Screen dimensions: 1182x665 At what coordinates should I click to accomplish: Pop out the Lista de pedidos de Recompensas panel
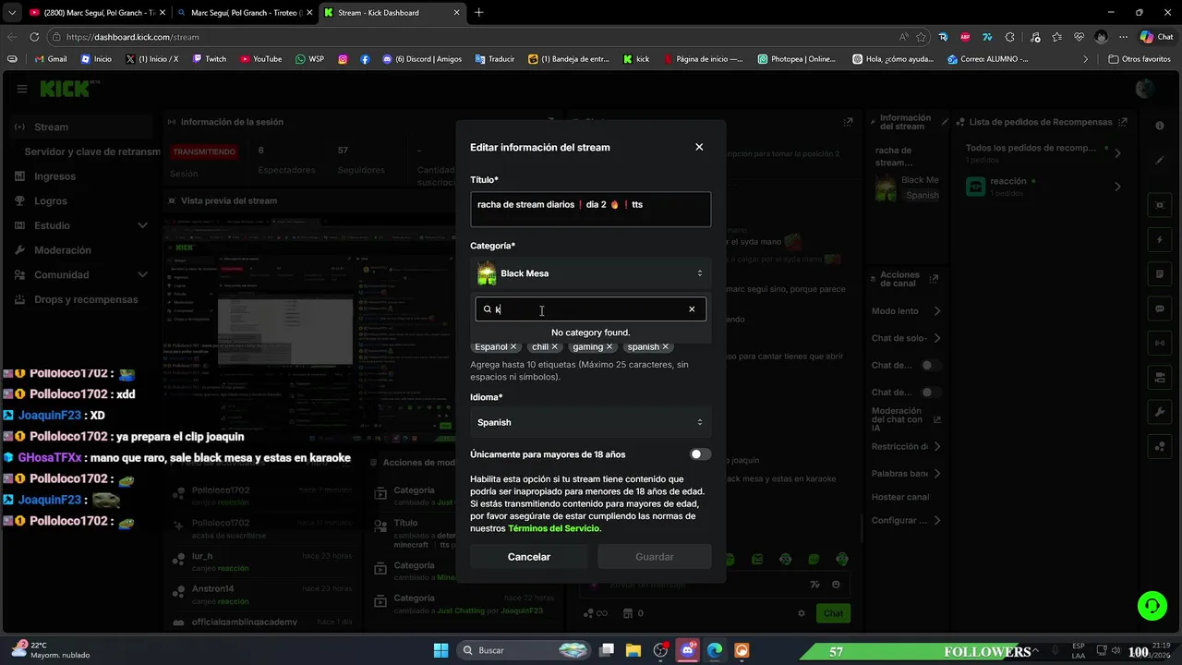click(x=1123, y=122)
